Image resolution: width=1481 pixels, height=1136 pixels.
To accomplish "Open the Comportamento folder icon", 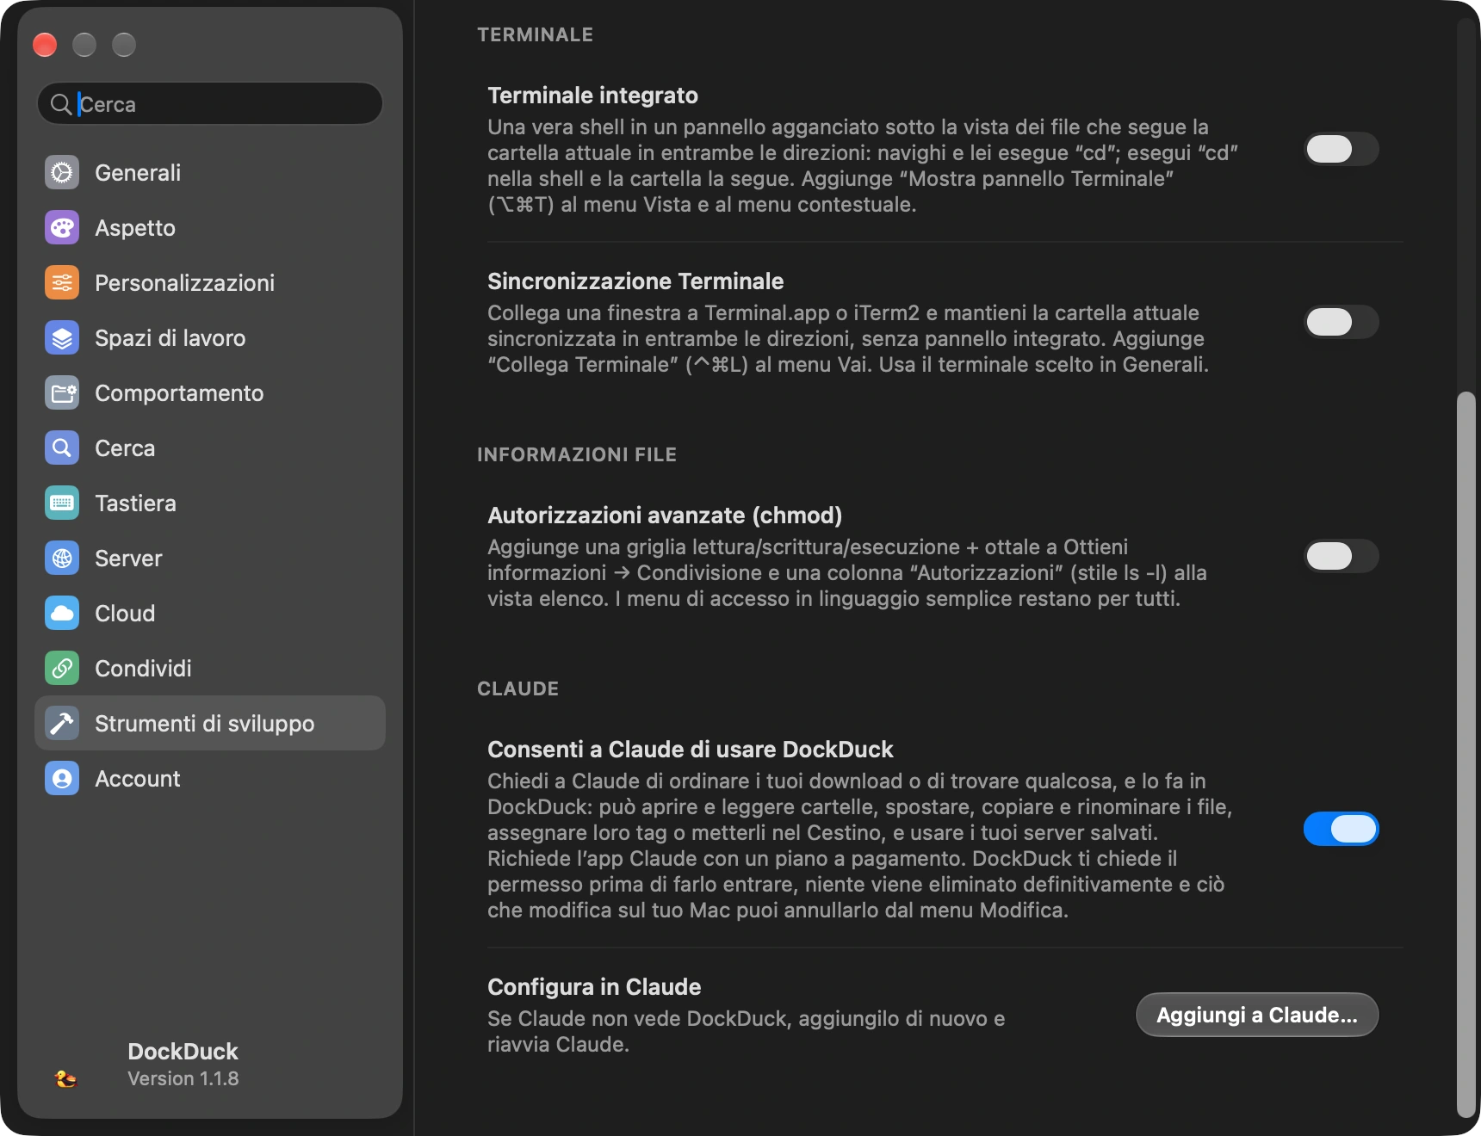I will pyautogui.click(x=62, y=393).
